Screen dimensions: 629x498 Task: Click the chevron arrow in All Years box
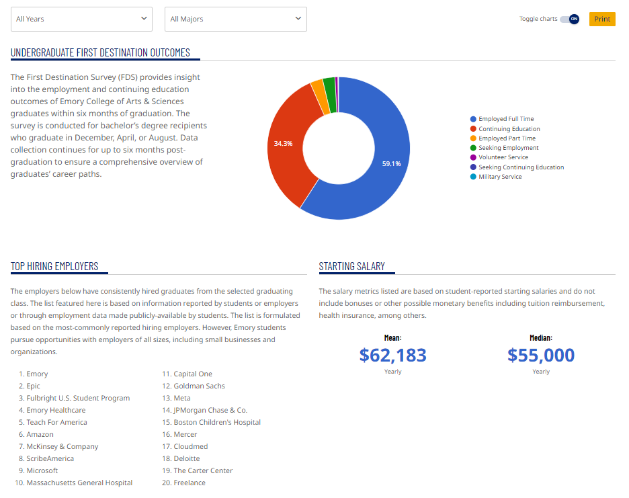pyautogui.click(x=144, y=19)
